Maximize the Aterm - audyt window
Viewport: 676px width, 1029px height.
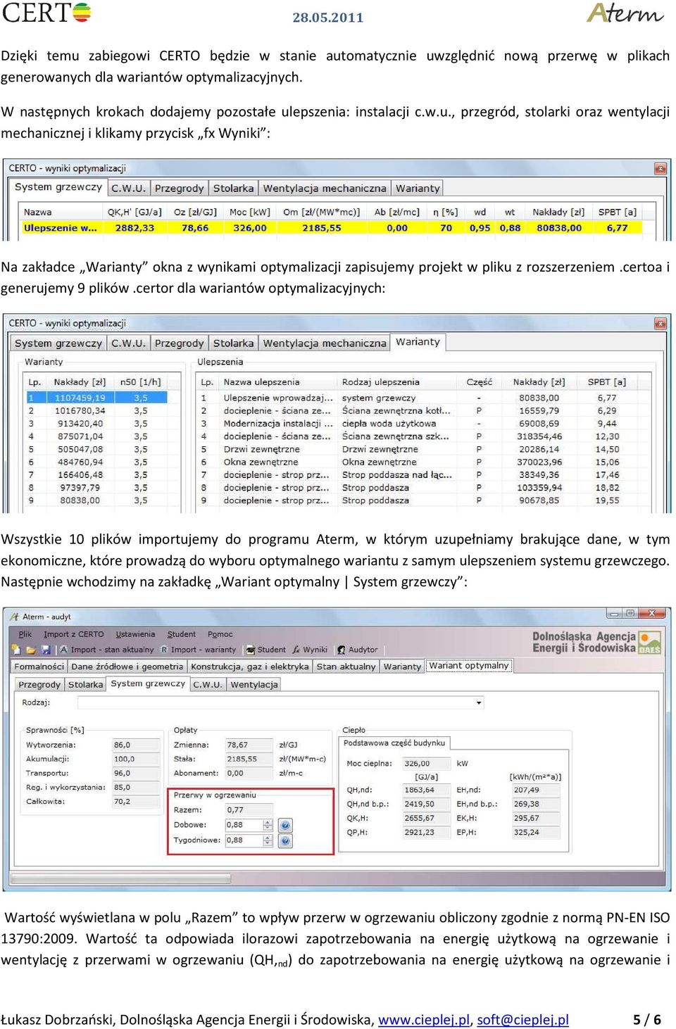(630, 614)
